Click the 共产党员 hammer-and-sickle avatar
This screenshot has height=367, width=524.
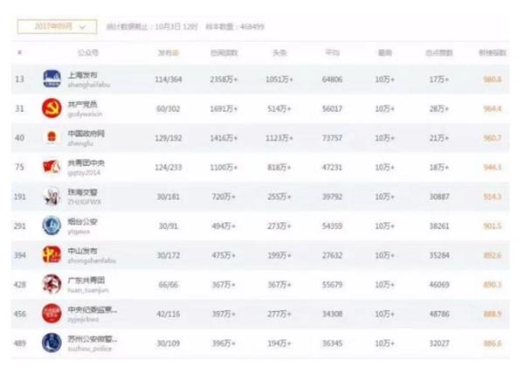pyautogui.click(x=52, y=108)
